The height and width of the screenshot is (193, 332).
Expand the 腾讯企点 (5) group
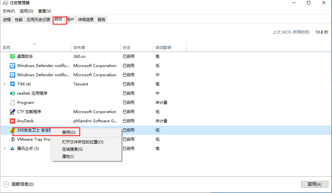5,148
